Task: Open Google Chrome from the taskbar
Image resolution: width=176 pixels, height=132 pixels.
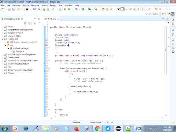Action: tap(98, 129)
